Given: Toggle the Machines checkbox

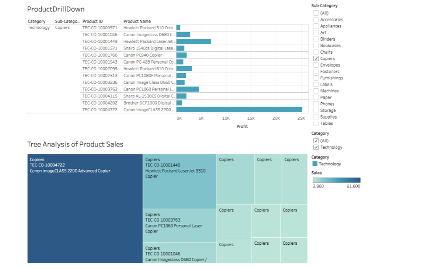Looking at the screenshot, I should click(316, 91).
